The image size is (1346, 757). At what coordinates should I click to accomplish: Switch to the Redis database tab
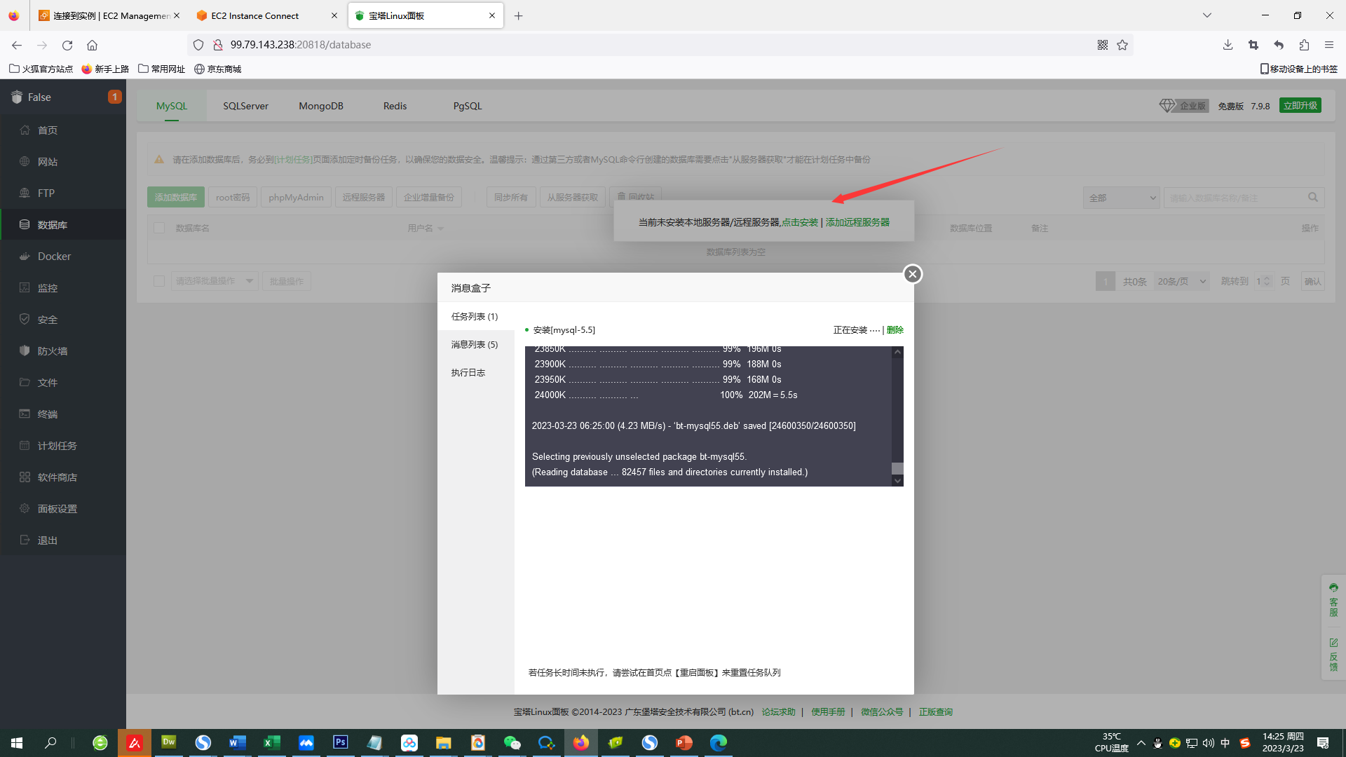395,106
